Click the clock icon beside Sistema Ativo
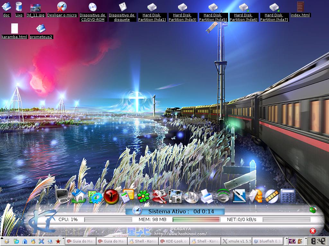Image resolution: width=329 pixels, height=246 pixels. point(137,210)
